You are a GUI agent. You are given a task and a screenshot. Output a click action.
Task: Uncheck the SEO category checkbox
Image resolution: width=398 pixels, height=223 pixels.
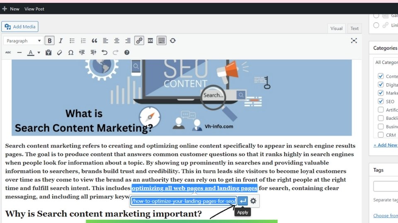pyautogui.click(x=381, y=101)
